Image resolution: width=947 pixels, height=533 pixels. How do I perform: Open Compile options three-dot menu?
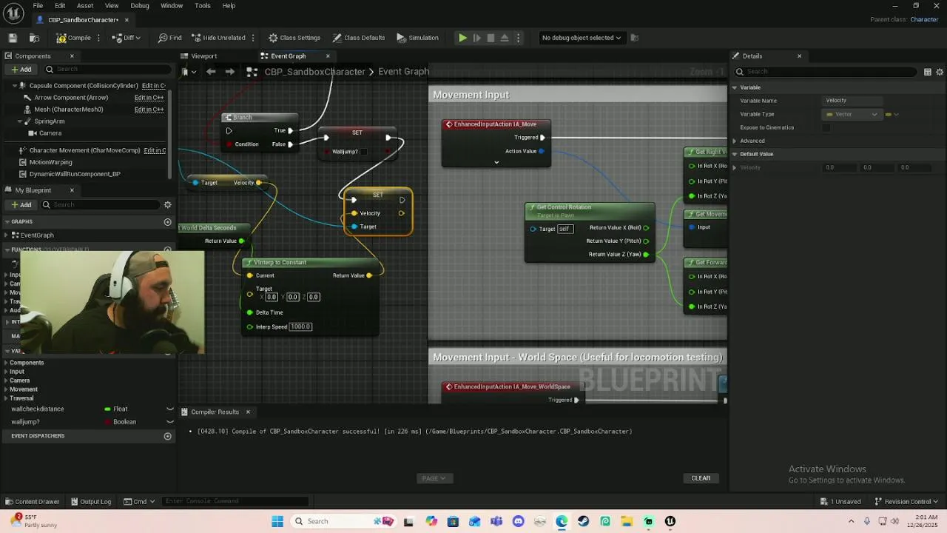98,38
